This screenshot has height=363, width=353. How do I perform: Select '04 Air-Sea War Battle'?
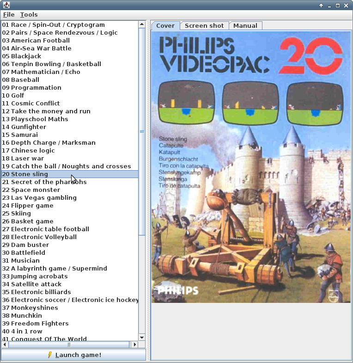[x=70, y=49]
